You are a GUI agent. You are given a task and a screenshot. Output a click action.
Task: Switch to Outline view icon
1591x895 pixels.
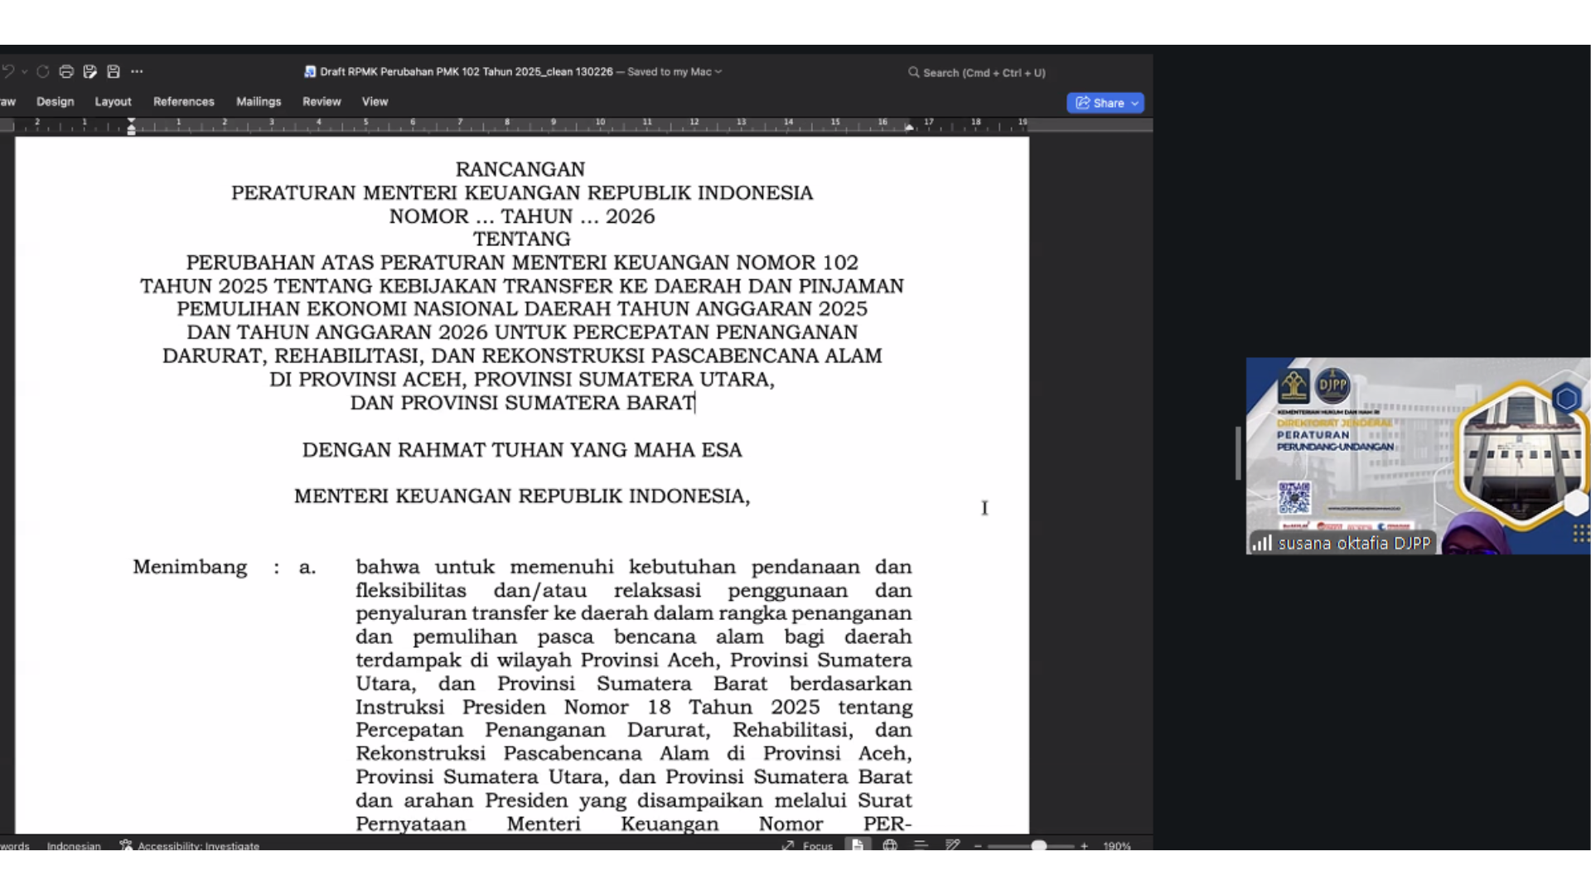click(921, 845)
